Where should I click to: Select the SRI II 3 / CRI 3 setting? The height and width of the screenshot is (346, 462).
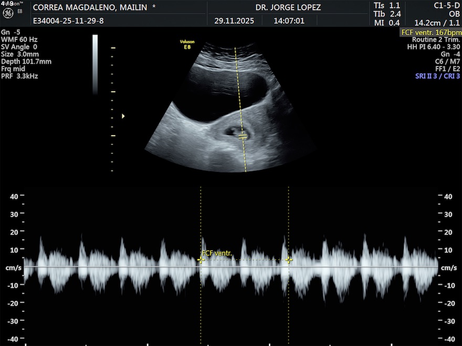click(x=437, y=76)
